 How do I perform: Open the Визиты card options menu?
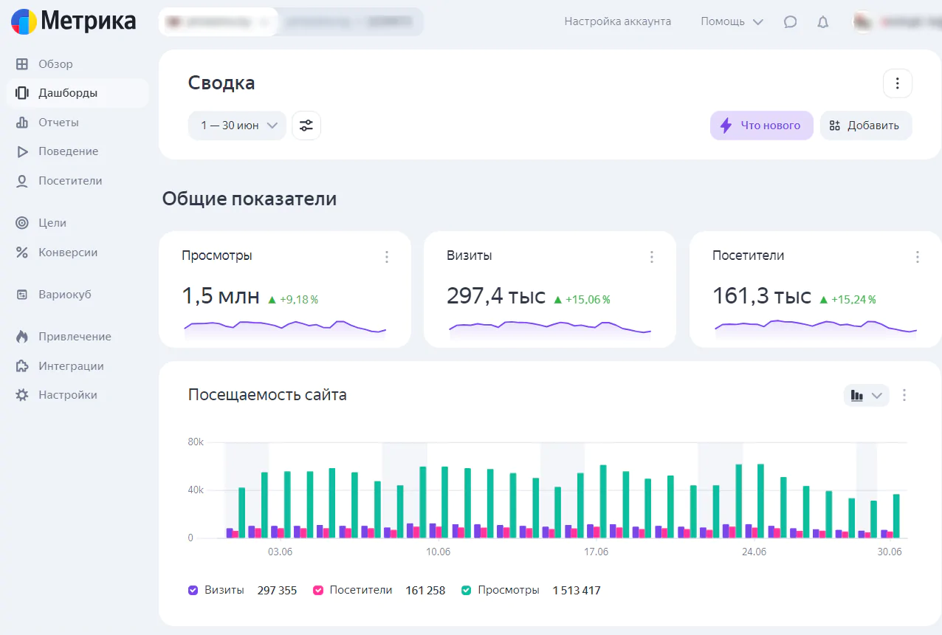(x=652, y=257)
